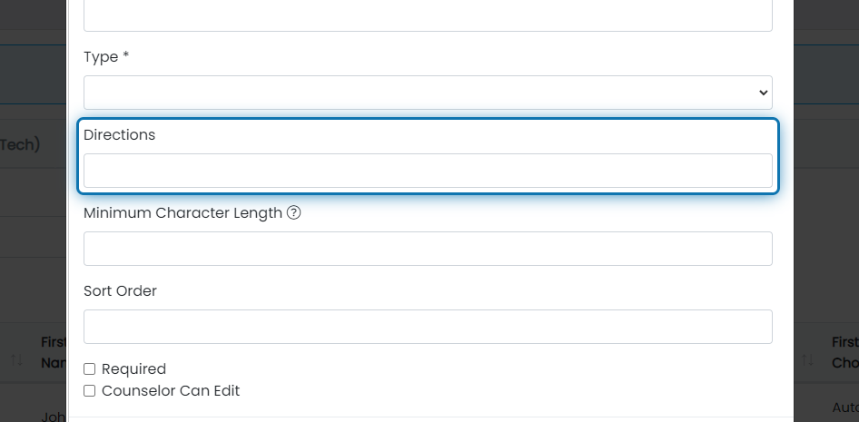
Task: Click the Auto cell in background table
Action: [845, 407]
